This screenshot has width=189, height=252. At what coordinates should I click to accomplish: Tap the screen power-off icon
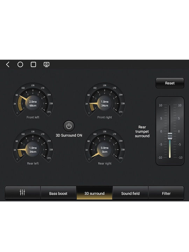(x=47, y=64)
